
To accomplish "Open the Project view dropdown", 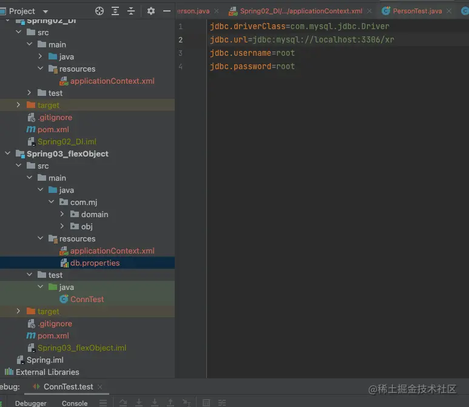I will tap(46, 12).
